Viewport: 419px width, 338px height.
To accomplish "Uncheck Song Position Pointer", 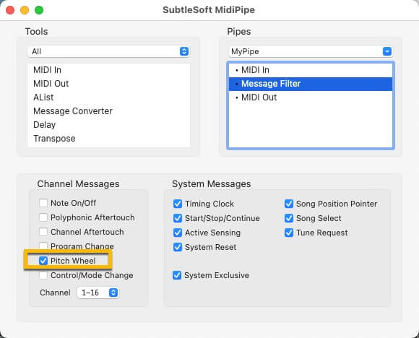I will 289,204.
